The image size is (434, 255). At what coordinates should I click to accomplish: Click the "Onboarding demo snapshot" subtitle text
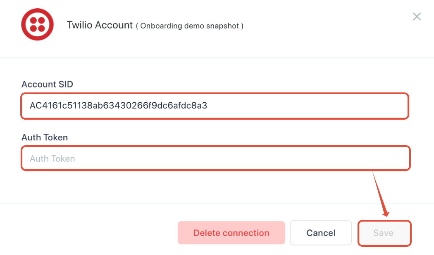[190, 26]
